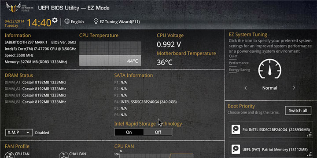Grab the drag handle on the INTEL SSD boot item
The image size is (317, 158).
pos(309,135)
